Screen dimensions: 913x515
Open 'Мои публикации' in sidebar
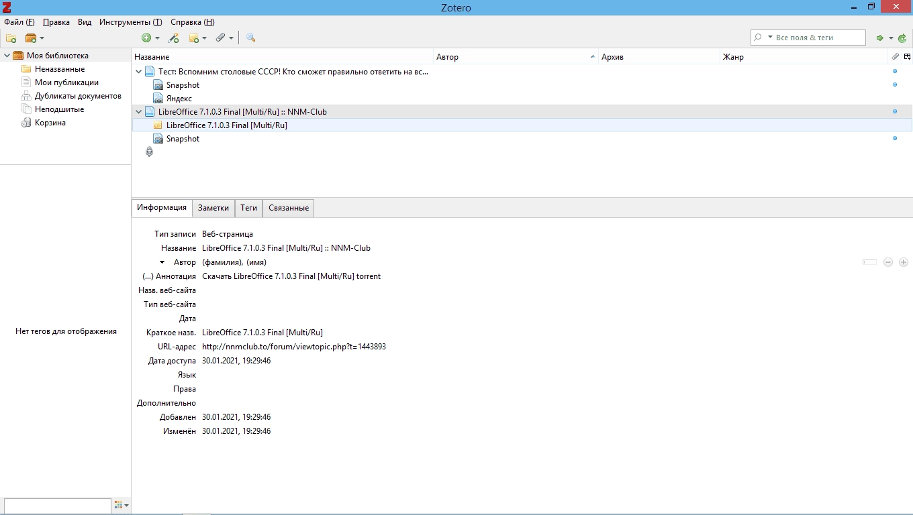point(66,82)
